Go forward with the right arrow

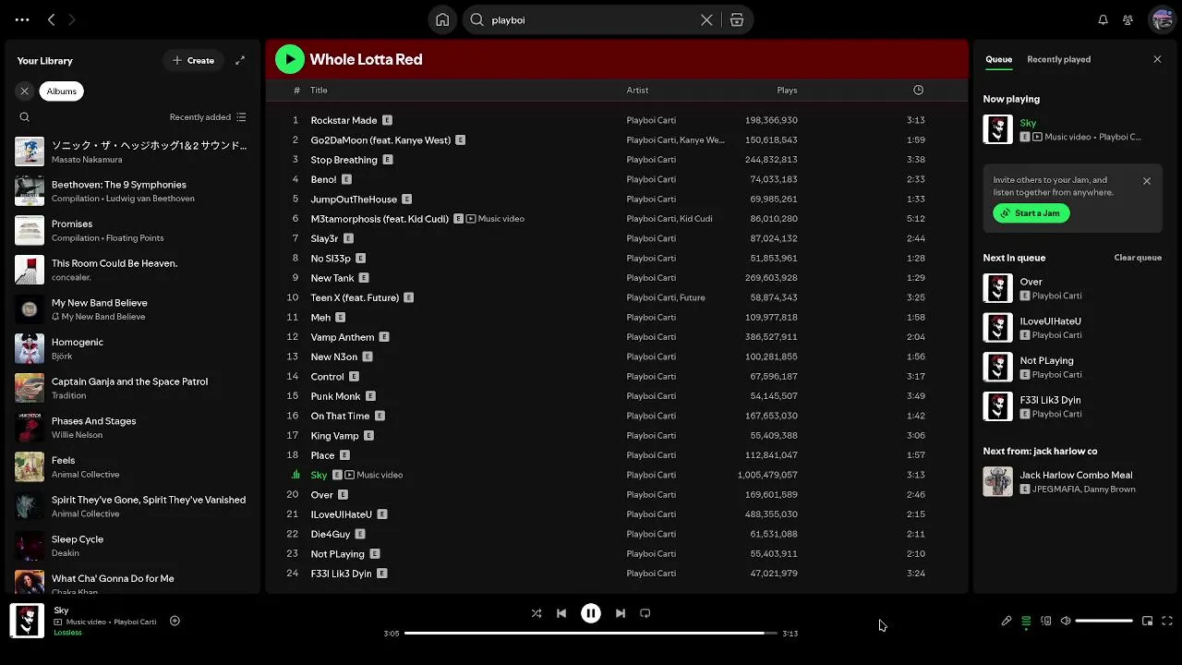(72, 19)
